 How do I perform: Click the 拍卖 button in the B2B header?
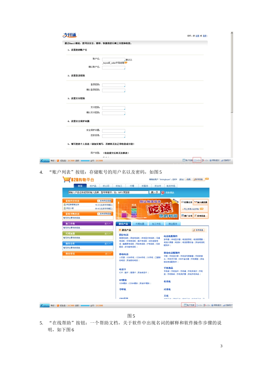click(x=188, y=179)
